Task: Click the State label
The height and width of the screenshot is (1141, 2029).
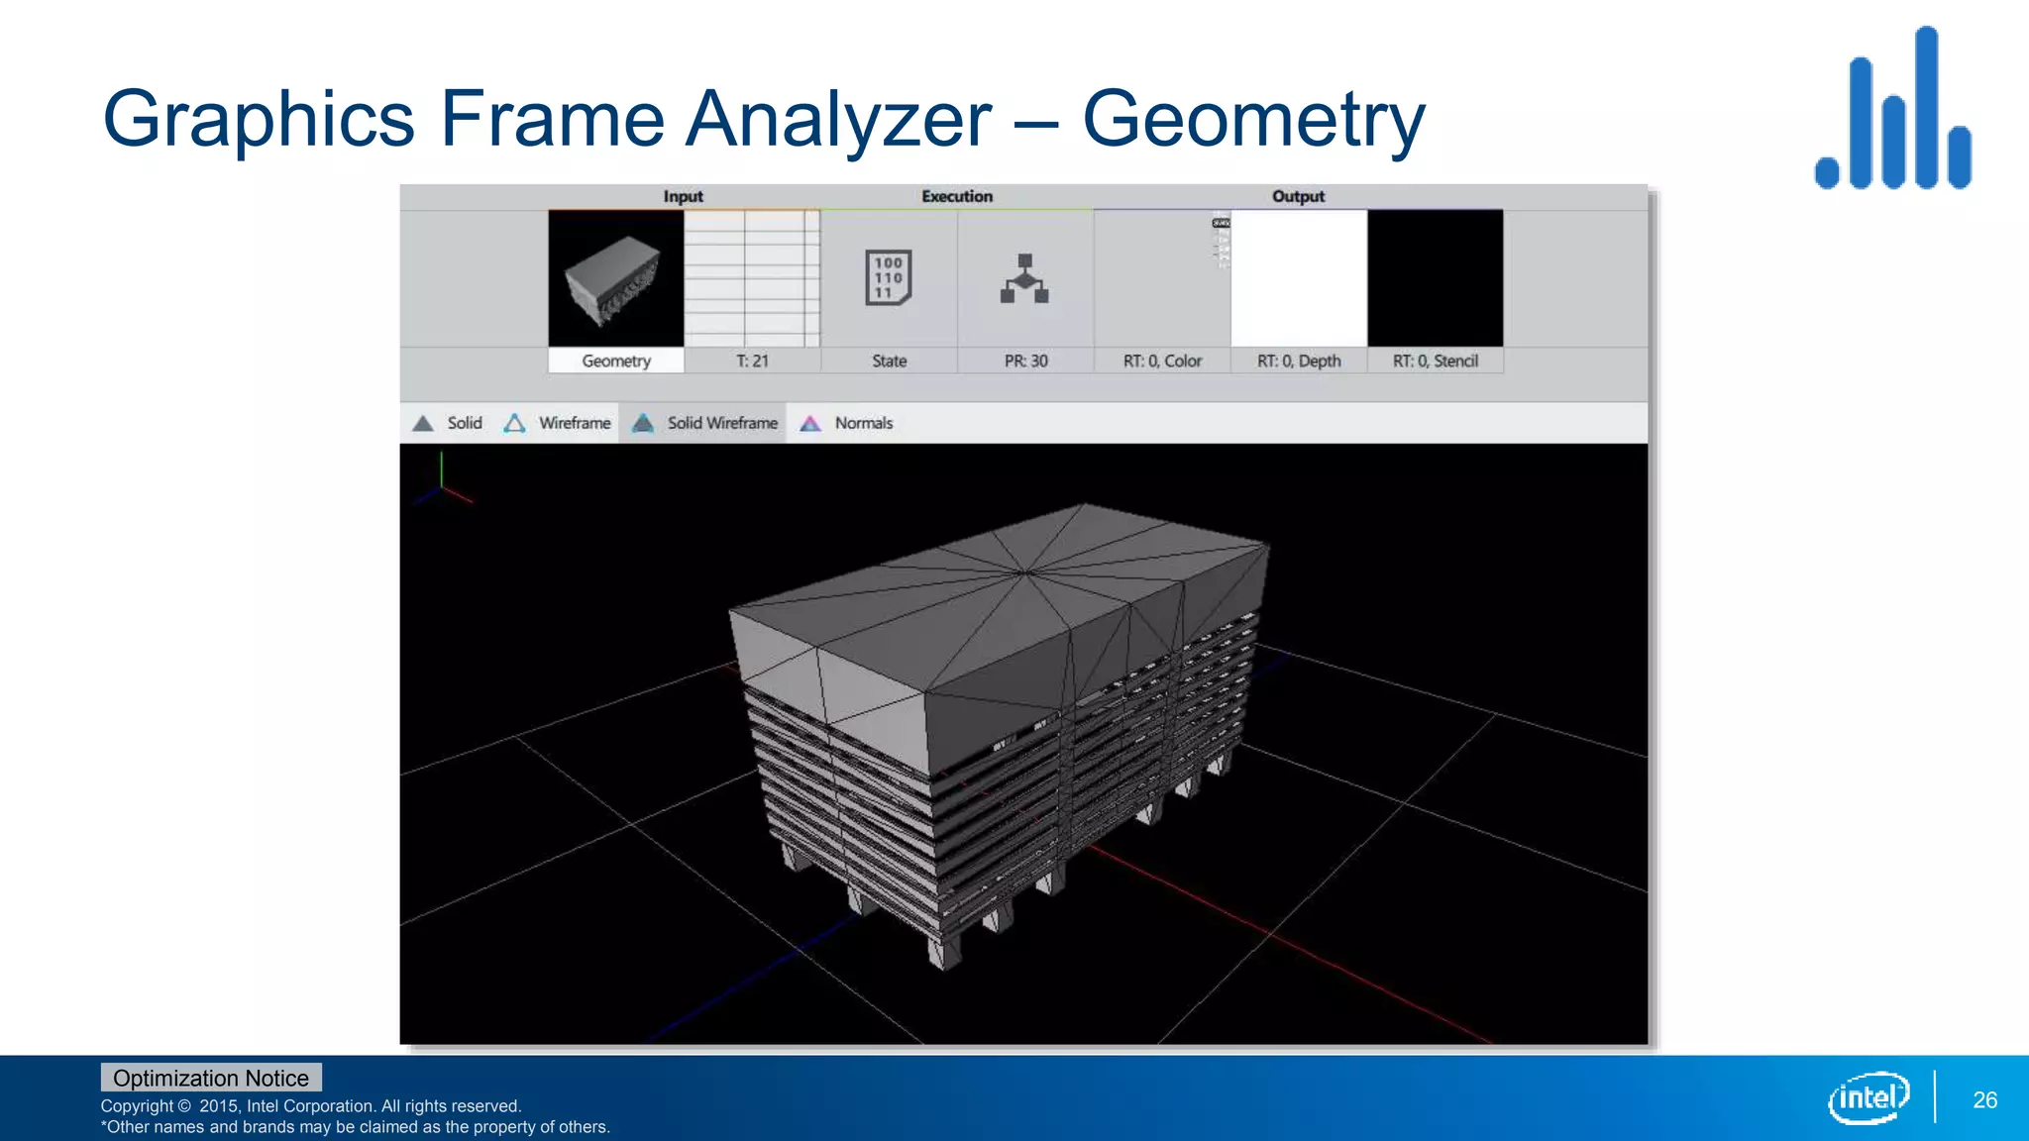Action: coord(889,361)
